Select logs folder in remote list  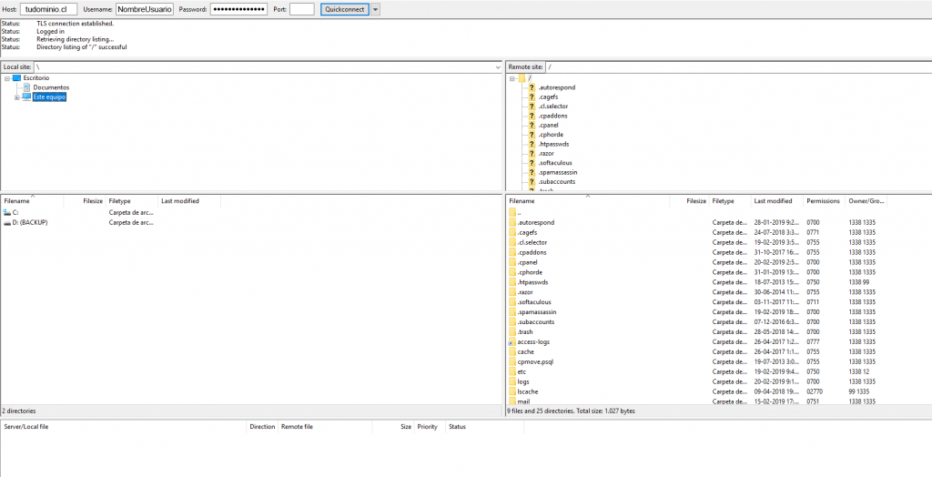[x=523, y=381]
